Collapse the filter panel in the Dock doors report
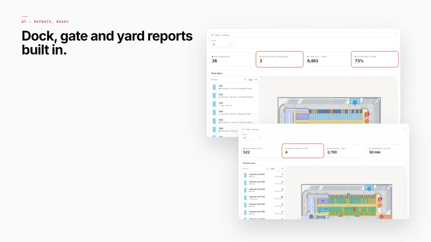The height and width of the screenshot is (242, 431). 395,35
